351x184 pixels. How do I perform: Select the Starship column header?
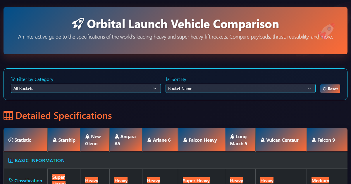pos(64,140)
